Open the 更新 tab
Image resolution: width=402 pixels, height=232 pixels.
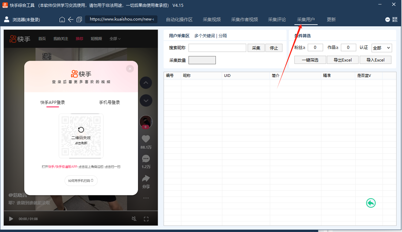click(x=331, y=19)
